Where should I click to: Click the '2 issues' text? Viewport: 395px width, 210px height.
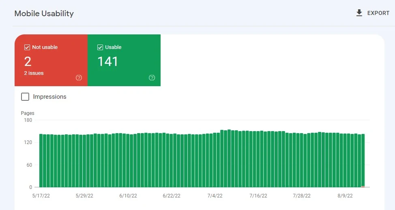34,73
